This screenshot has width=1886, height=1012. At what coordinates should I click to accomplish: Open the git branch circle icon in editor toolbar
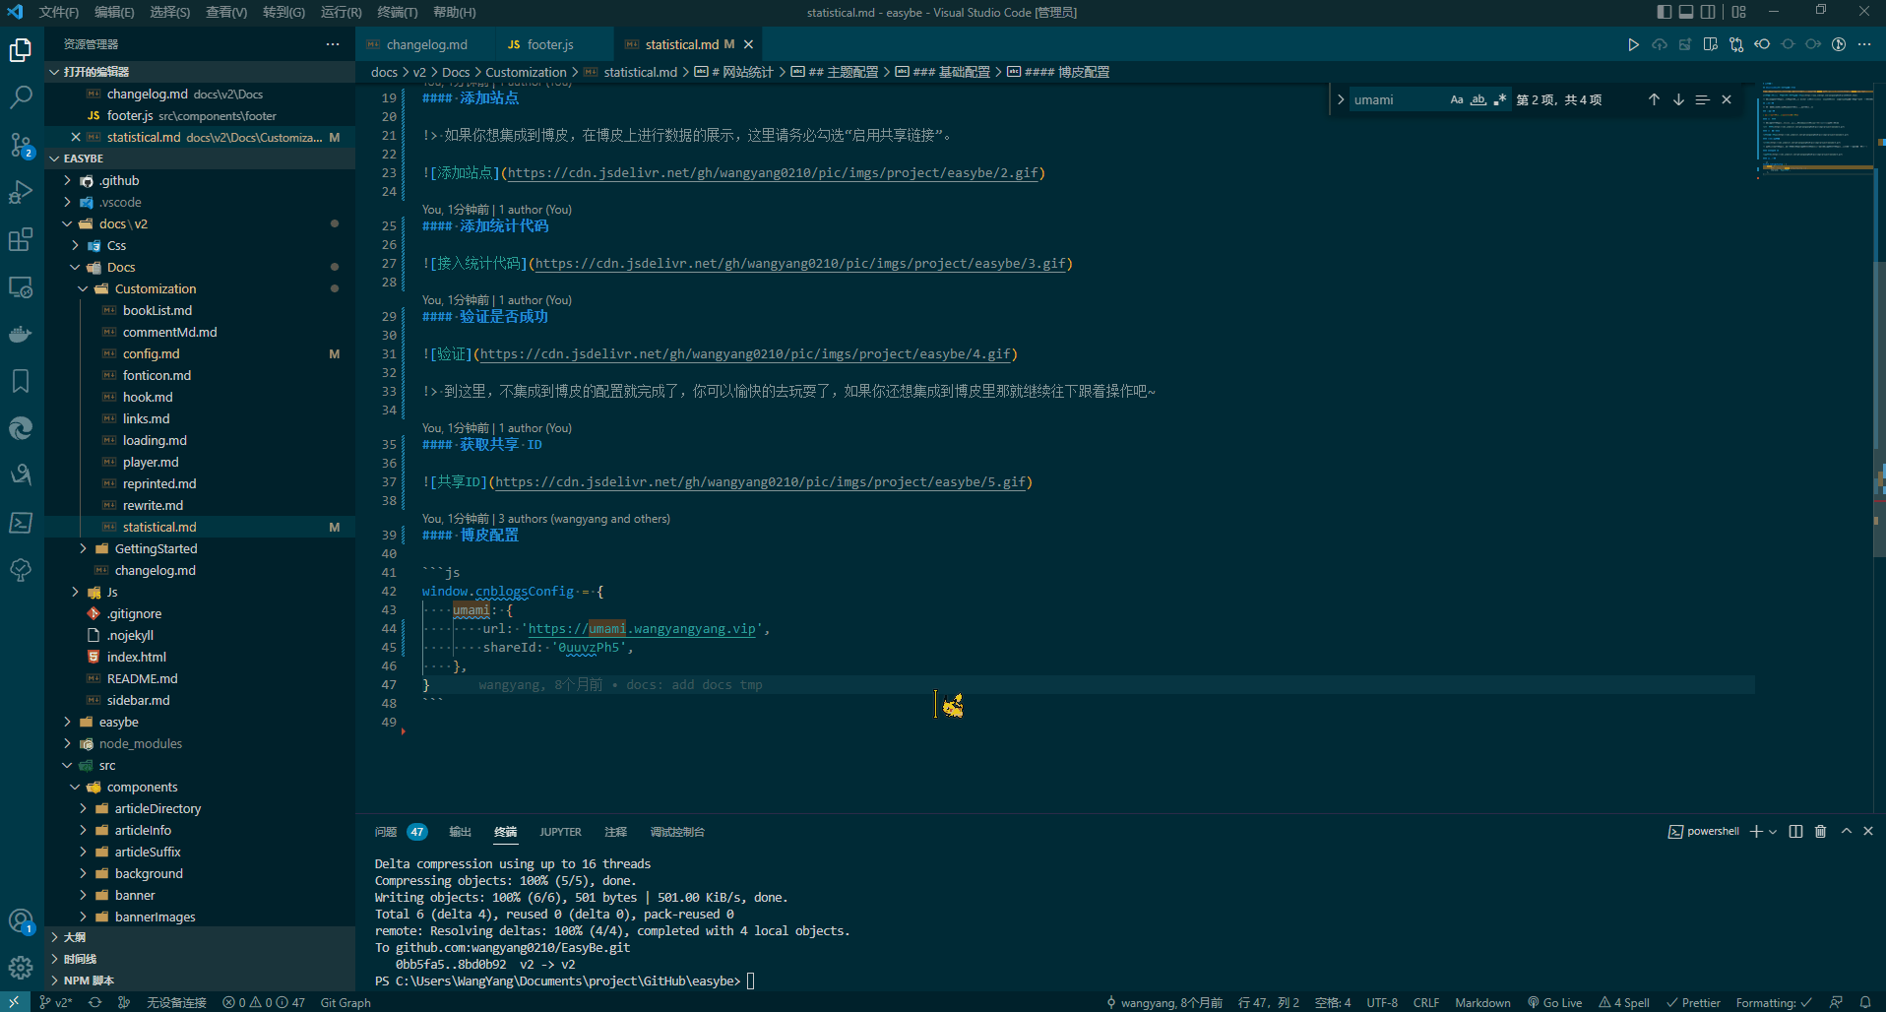coord(1839,44)
